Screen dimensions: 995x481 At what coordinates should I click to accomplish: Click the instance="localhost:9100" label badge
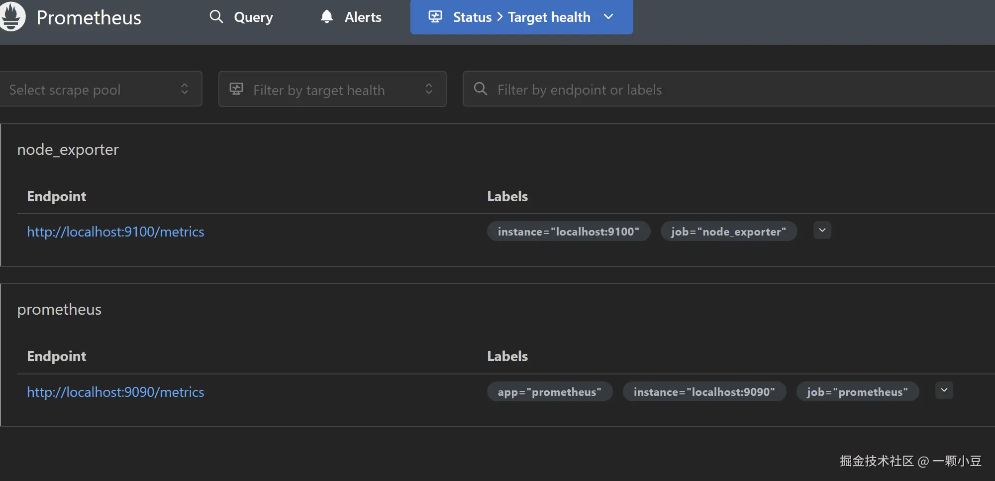[568, 232]
